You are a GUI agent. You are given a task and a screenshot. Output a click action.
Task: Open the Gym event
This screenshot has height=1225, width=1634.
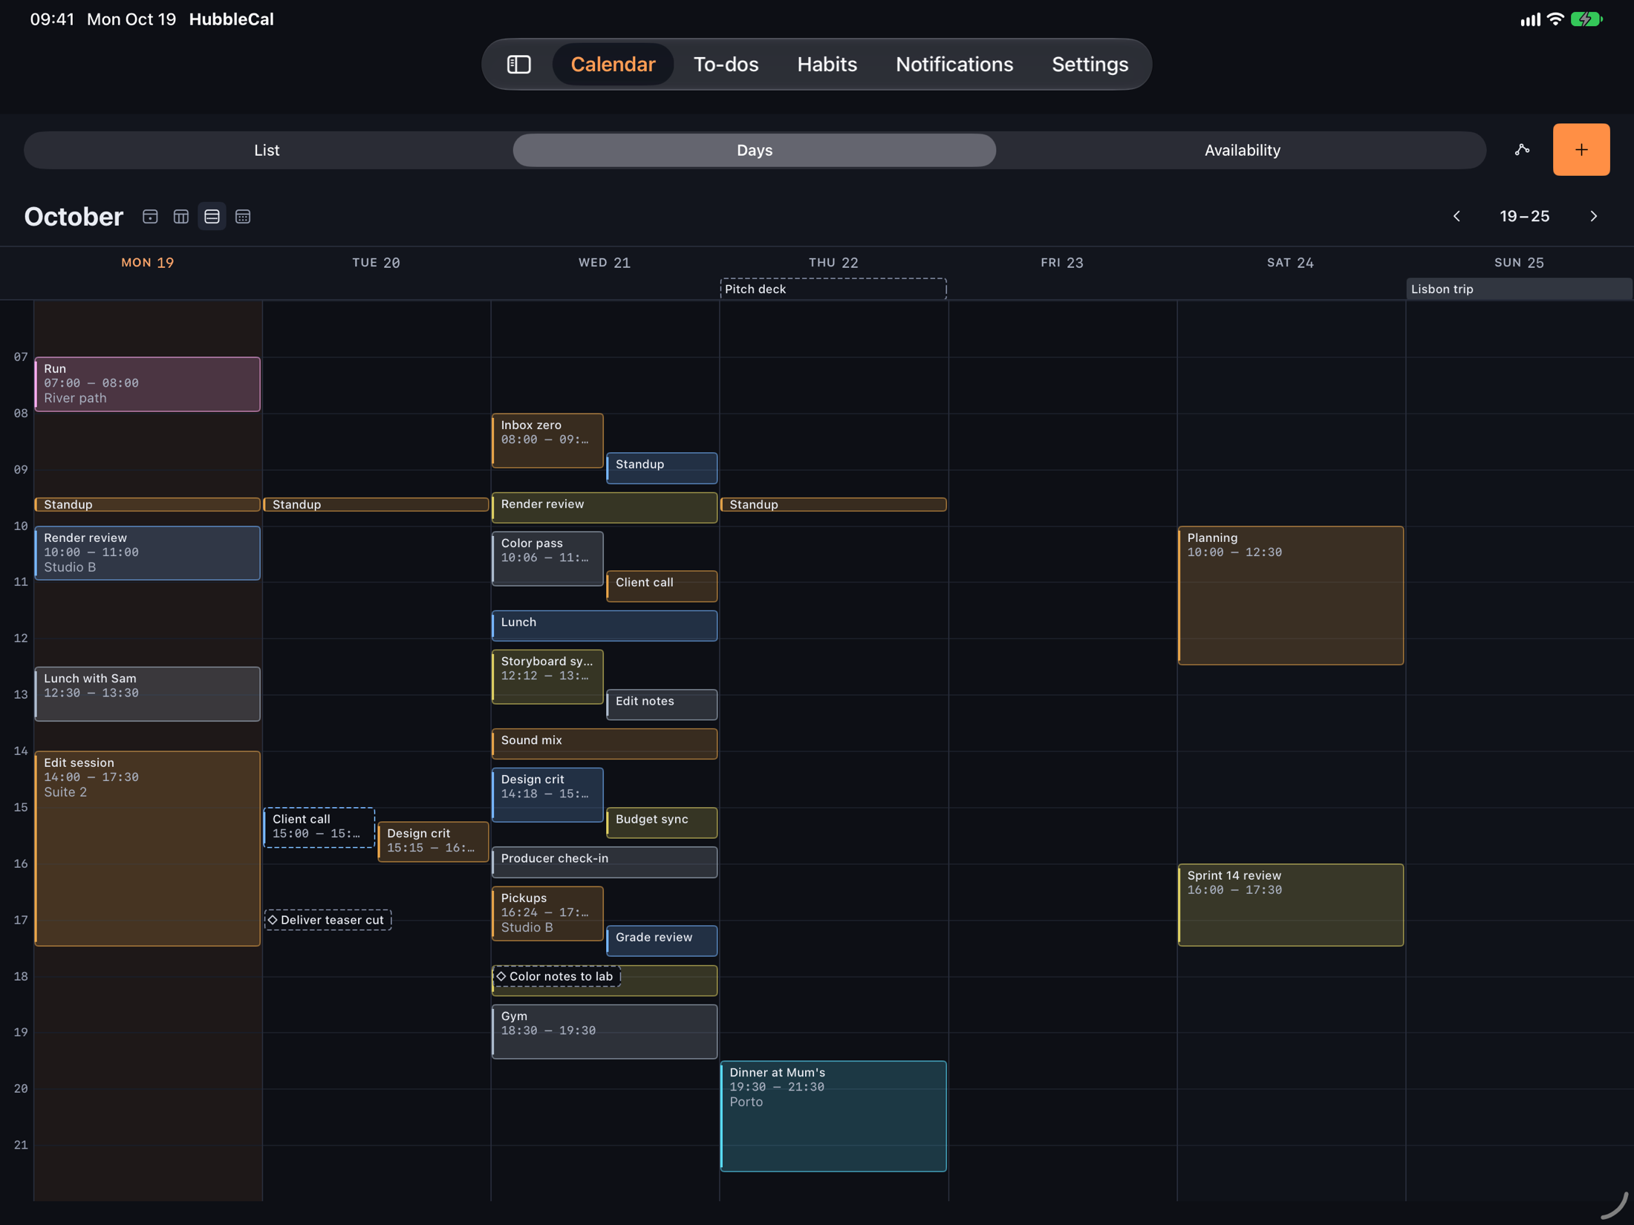605,1032
